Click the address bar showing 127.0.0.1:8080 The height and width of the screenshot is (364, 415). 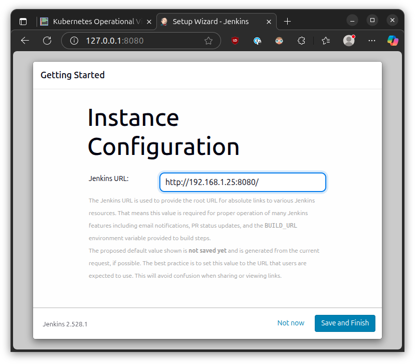(141, 41)
